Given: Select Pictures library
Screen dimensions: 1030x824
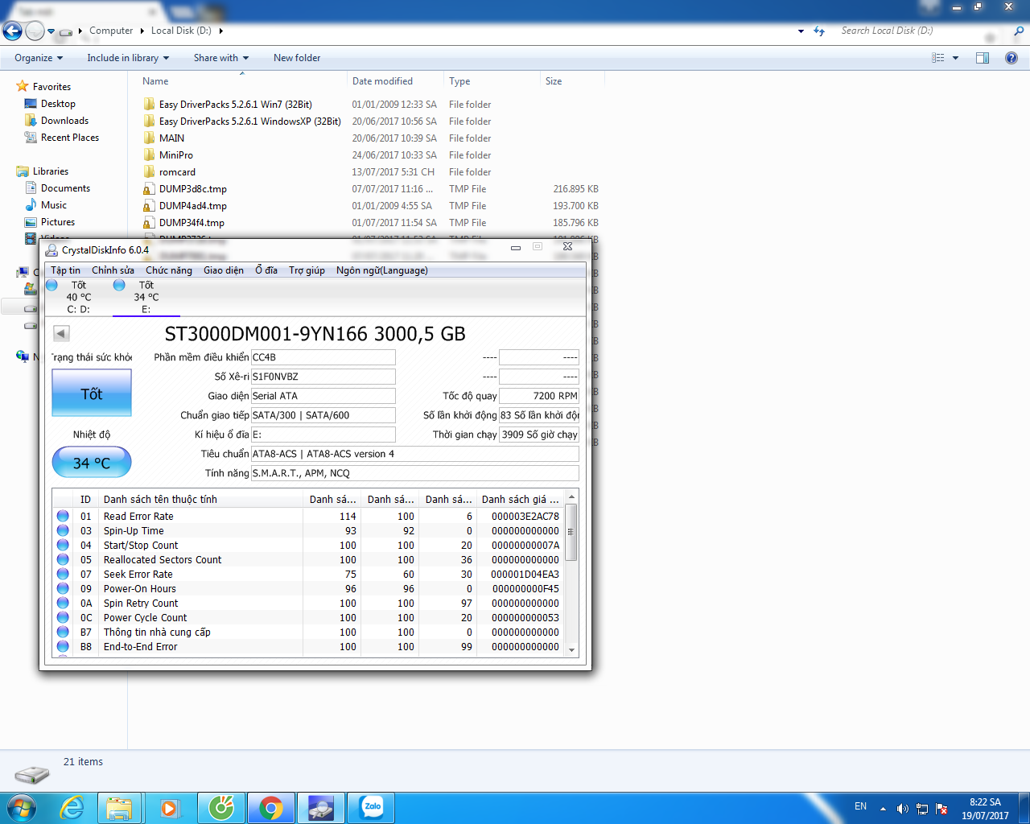Looking at the screenshot, I should click(58, 222).
